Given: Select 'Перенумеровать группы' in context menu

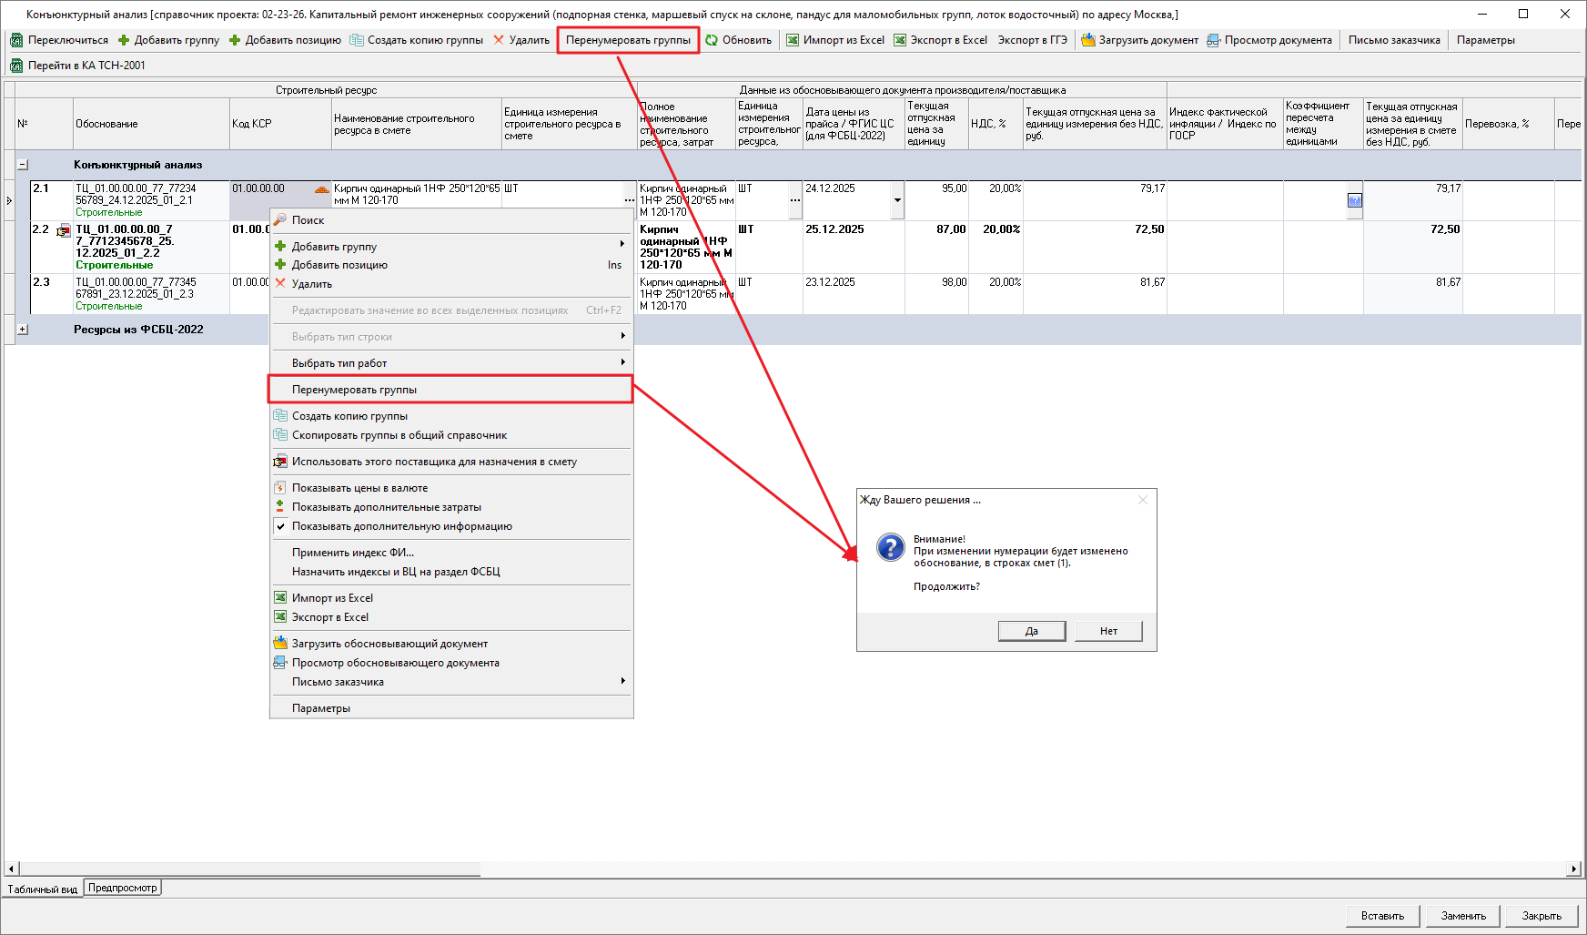Looking at the screenshot, I should [354, 390].
